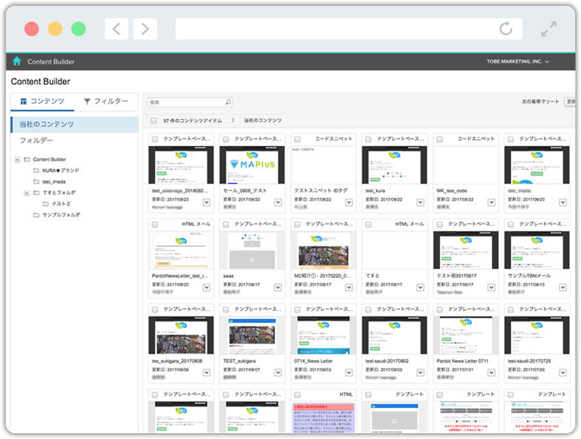Open the コンテンツ tab
The height and width of the screenshot is (439, 581).
(42, 101)
